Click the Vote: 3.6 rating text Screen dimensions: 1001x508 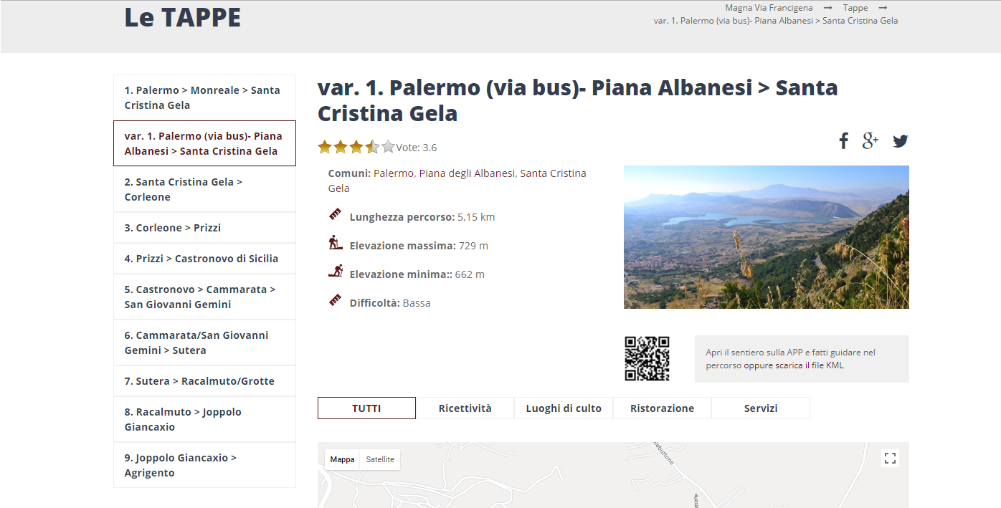[417, 148]
